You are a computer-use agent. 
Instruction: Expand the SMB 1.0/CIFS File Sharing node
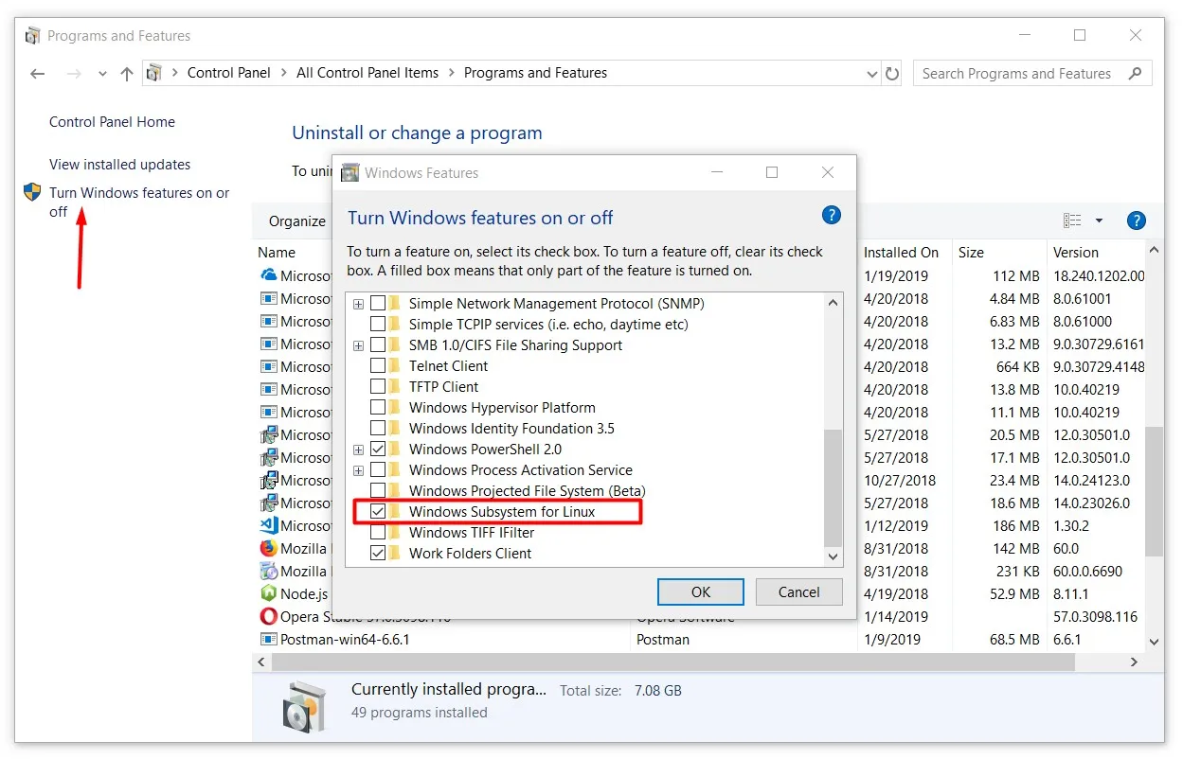pyautogui.click(x=358, y=345)
